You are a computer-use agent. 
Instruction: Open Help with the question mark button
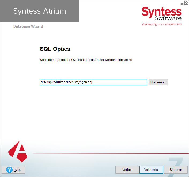[13, 170]
